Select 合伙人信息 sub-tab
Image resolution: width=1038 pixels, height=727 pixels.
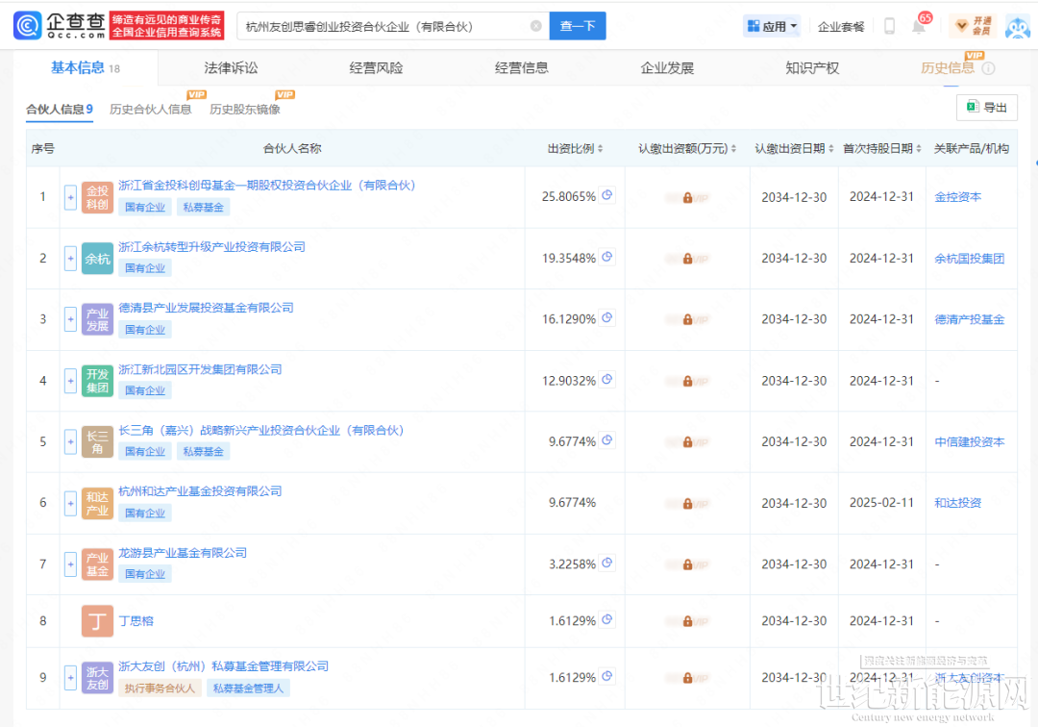pos(60,110)
